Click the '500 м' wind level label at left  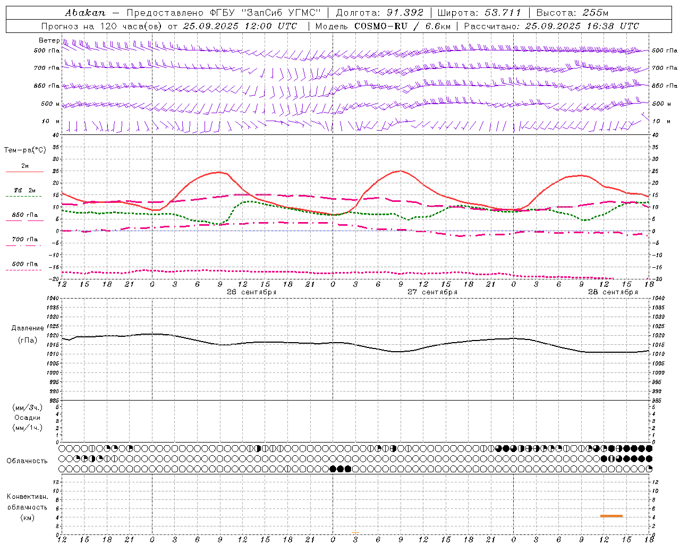pos(50,104)
